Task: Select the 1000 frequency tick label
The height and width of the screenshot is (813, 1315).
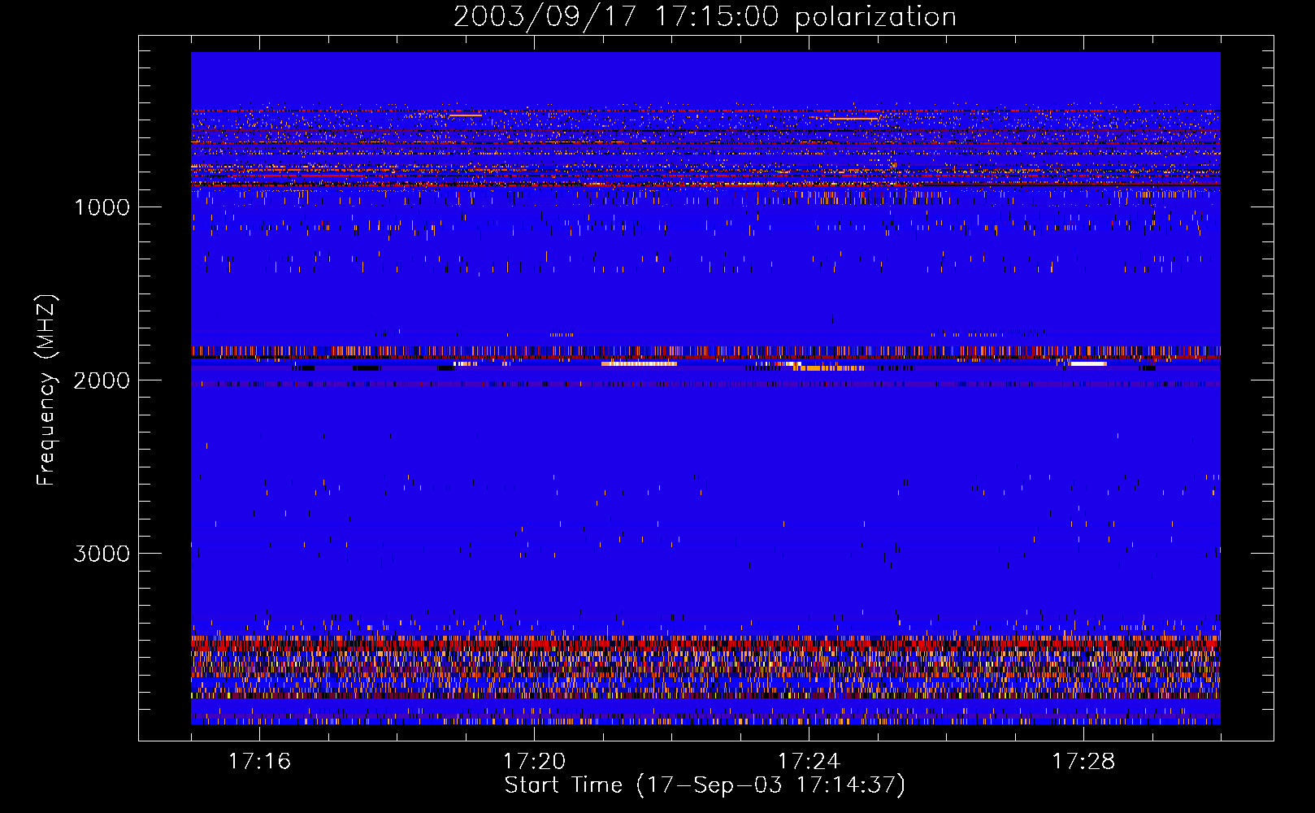Action: pos(102,207)
